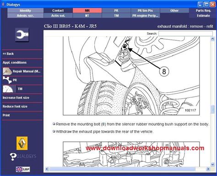Go back using << Back link
Image resolution: width=217 pixels, height=176 pixels.
coord(8,53)
